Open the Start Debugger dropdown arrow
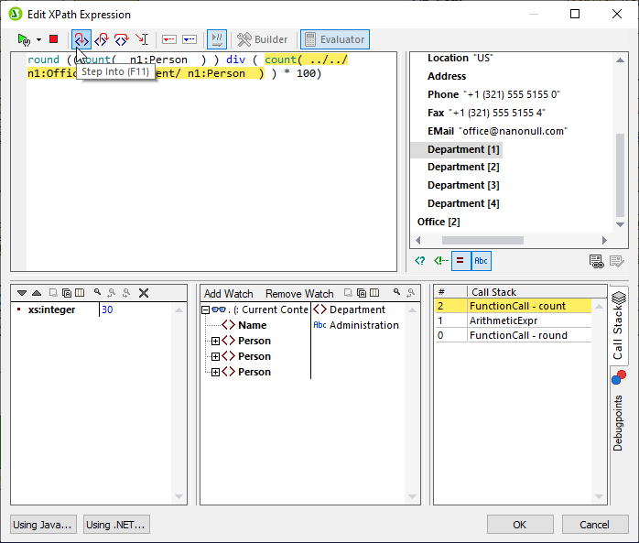Screen dimensions: 639x543 click(38, 40)
